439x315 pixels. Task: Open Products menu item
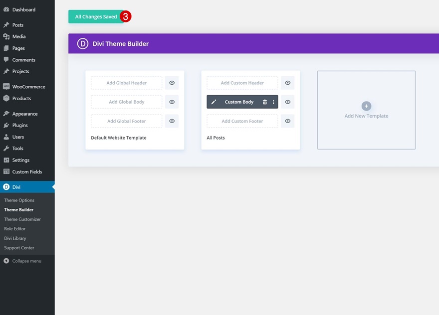click(27, 98)
